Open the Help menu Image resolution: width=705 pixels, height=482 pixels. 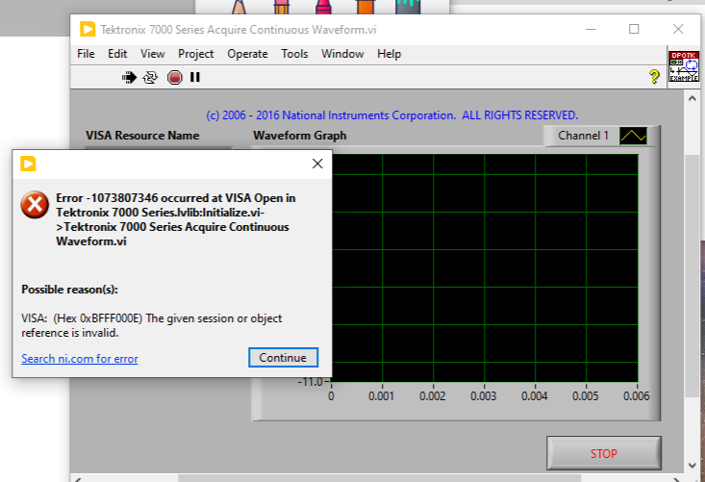pyautogui.click(x=389, y=54)
